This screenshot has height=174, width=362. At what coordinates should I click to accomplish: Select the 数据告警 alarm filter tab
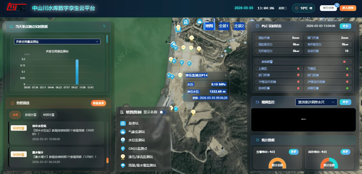tap(31, 115)
